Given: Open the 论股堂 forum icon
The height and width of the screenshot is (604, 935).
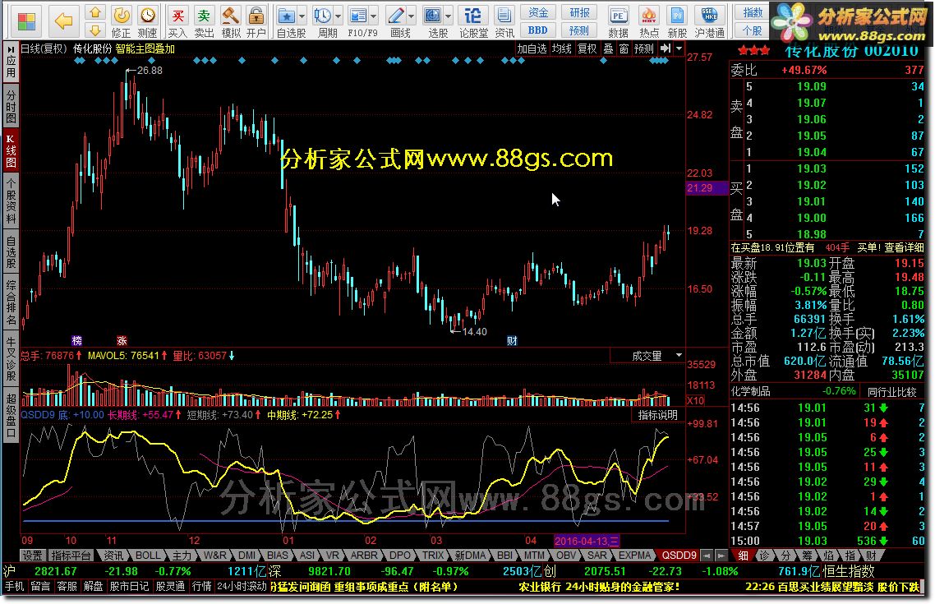Looking at the screenshot, I should point(473,21).
